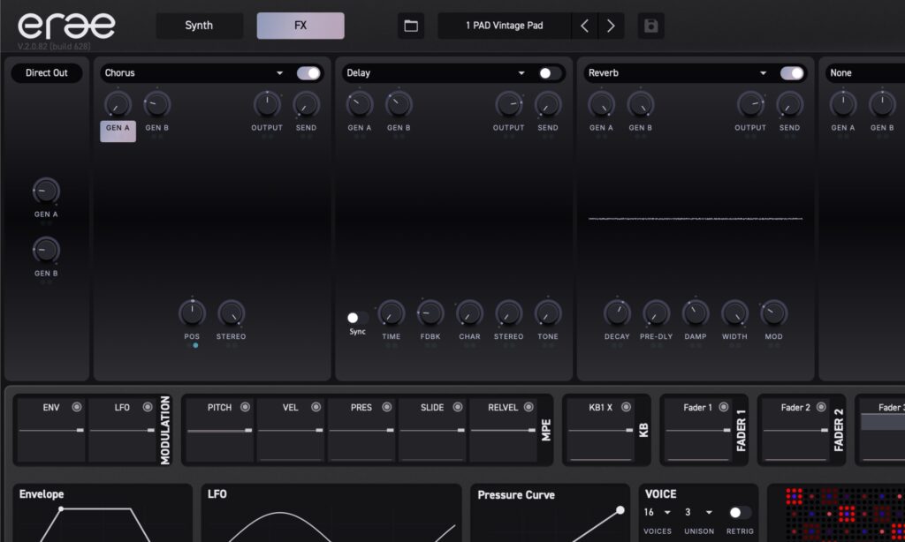Click the Fader 2 modulation target icon
Screen dimensions: 905x542
(x=821, y=407)
